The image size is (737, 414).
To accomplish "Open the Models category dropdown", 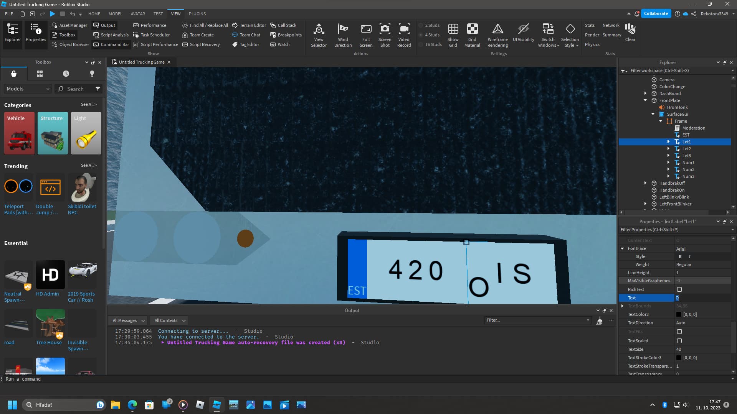I will (x=28, y=89).
